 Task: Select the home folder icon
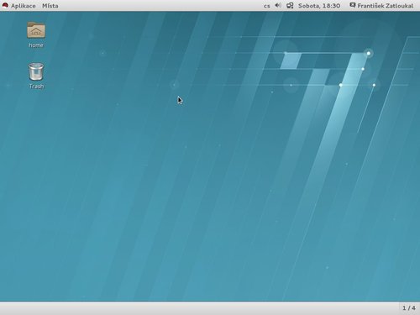pyautogui.click(x=36, y=30)
